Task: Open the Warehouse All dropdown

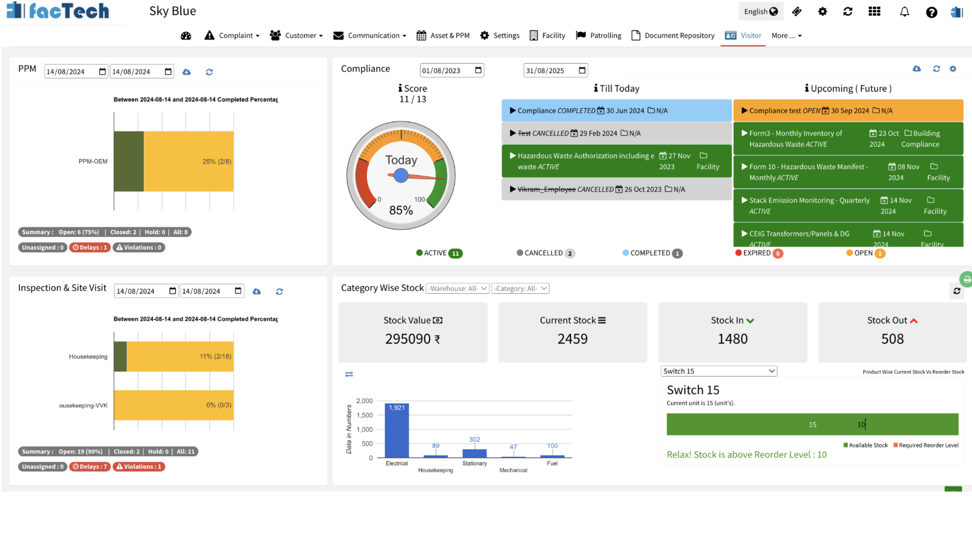Action: (x=457, y=288)
